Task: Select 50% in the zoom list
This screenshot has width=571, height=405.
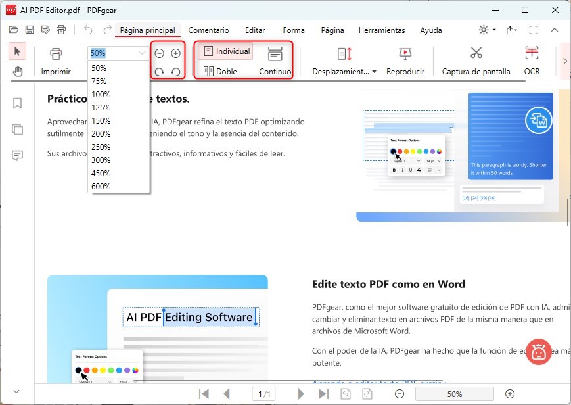Action: click(119, 68)
